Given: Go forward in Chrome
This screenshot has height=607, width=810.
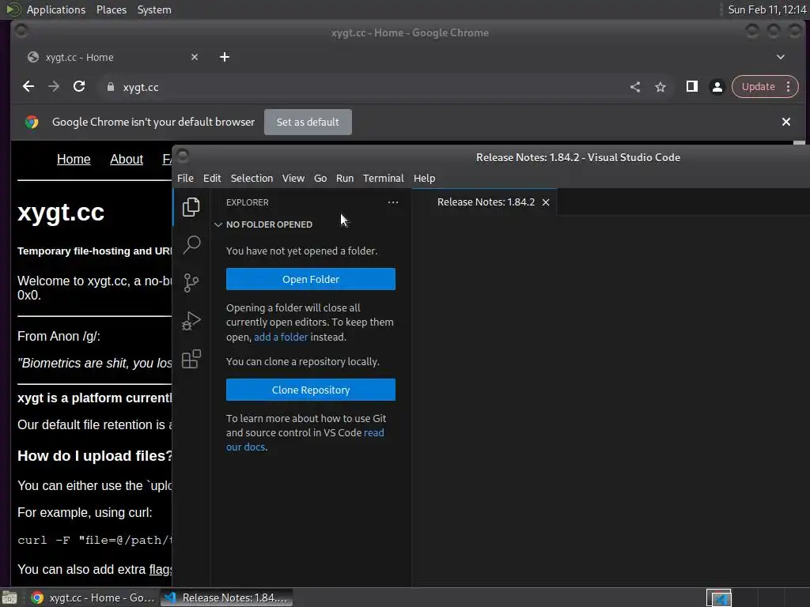Looking at the screenshot, I should 54,87.
